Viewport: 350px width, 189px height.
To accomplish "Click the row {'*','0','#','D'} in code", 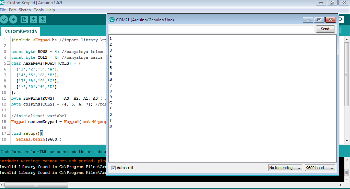I will click(36, 87).
